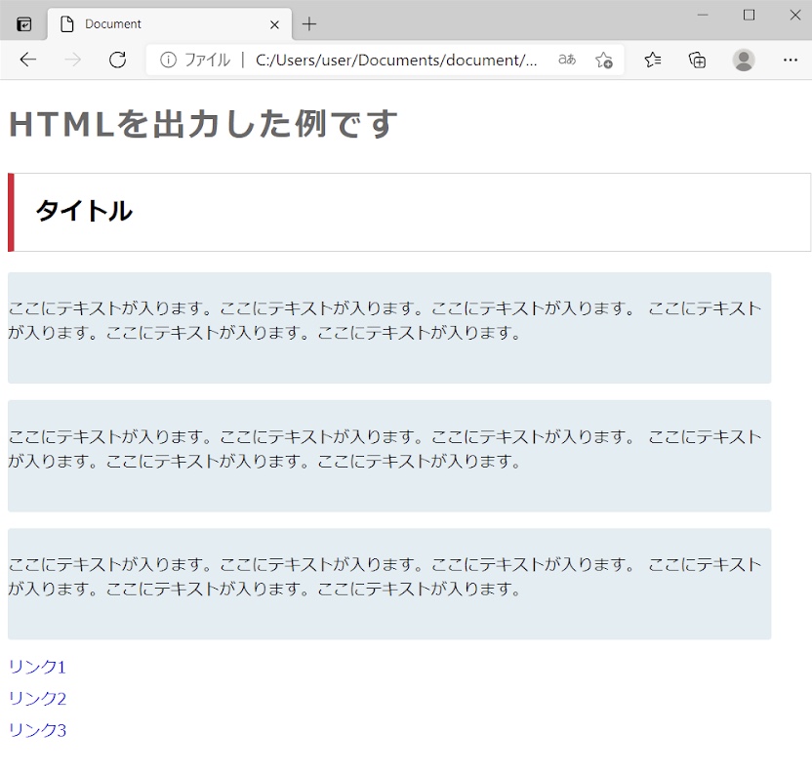Open a new tab with plus button
812x774 pixels.
click(309, 24)
